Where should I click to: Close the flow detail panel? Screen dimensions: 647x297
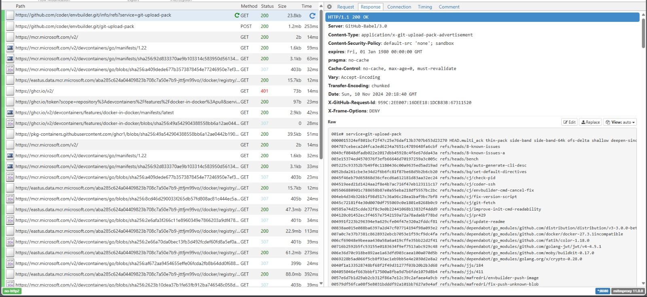pos(330,7)
